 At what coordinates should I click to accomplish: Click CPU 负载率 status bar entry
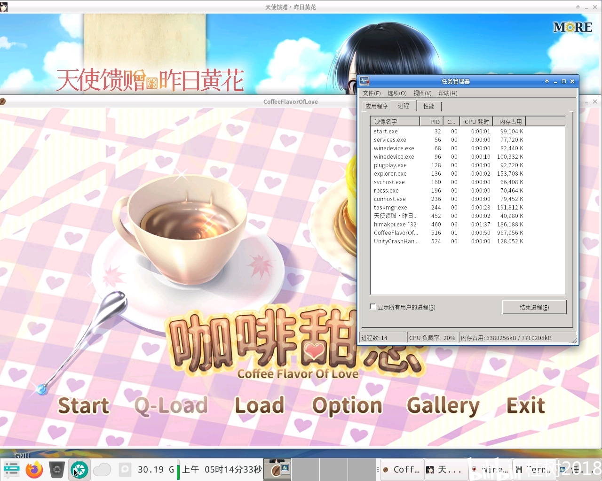(432, 338)
